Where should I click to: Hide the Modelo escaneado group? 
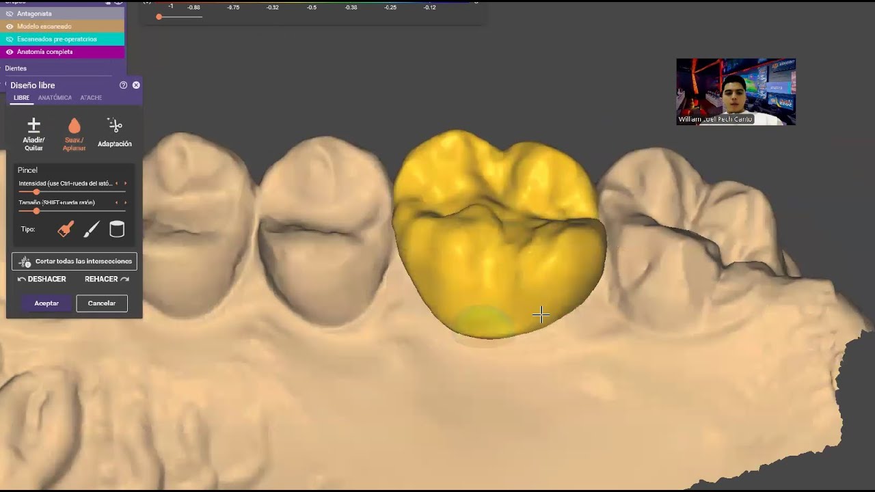(x=10, y=27)
